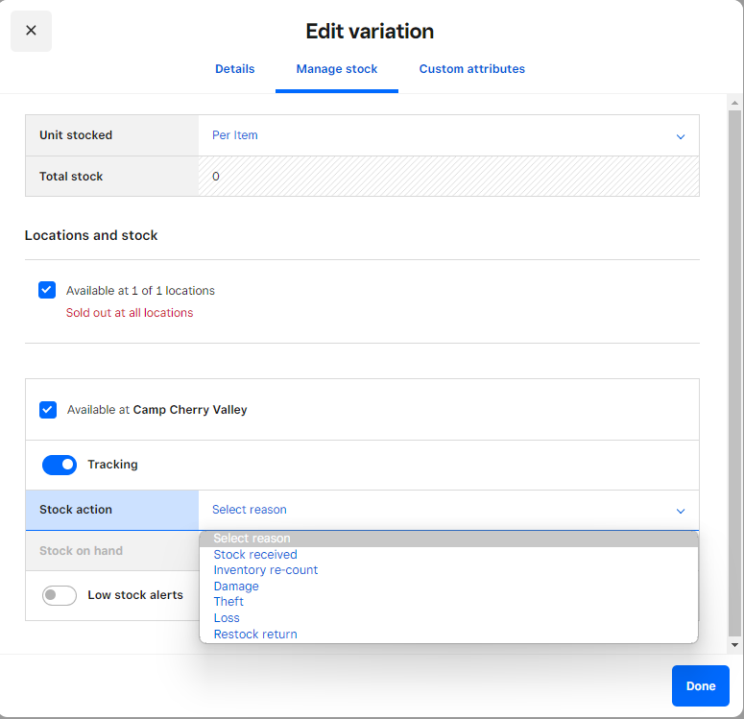The image size is (744, 719).
Task: Choose the Select reason placeholder option
Action: 448,539
